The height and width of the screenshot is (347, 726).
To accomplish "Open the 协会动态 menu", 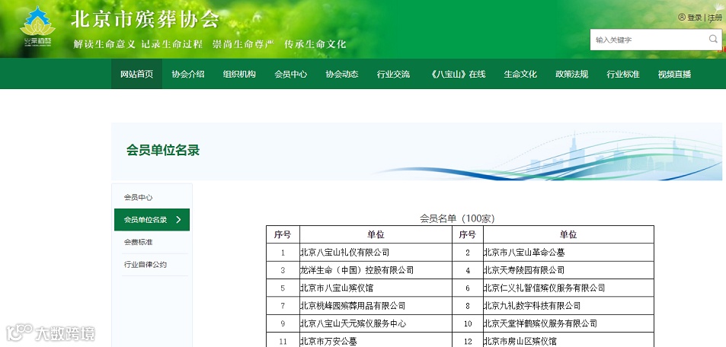I will (342, 74).
